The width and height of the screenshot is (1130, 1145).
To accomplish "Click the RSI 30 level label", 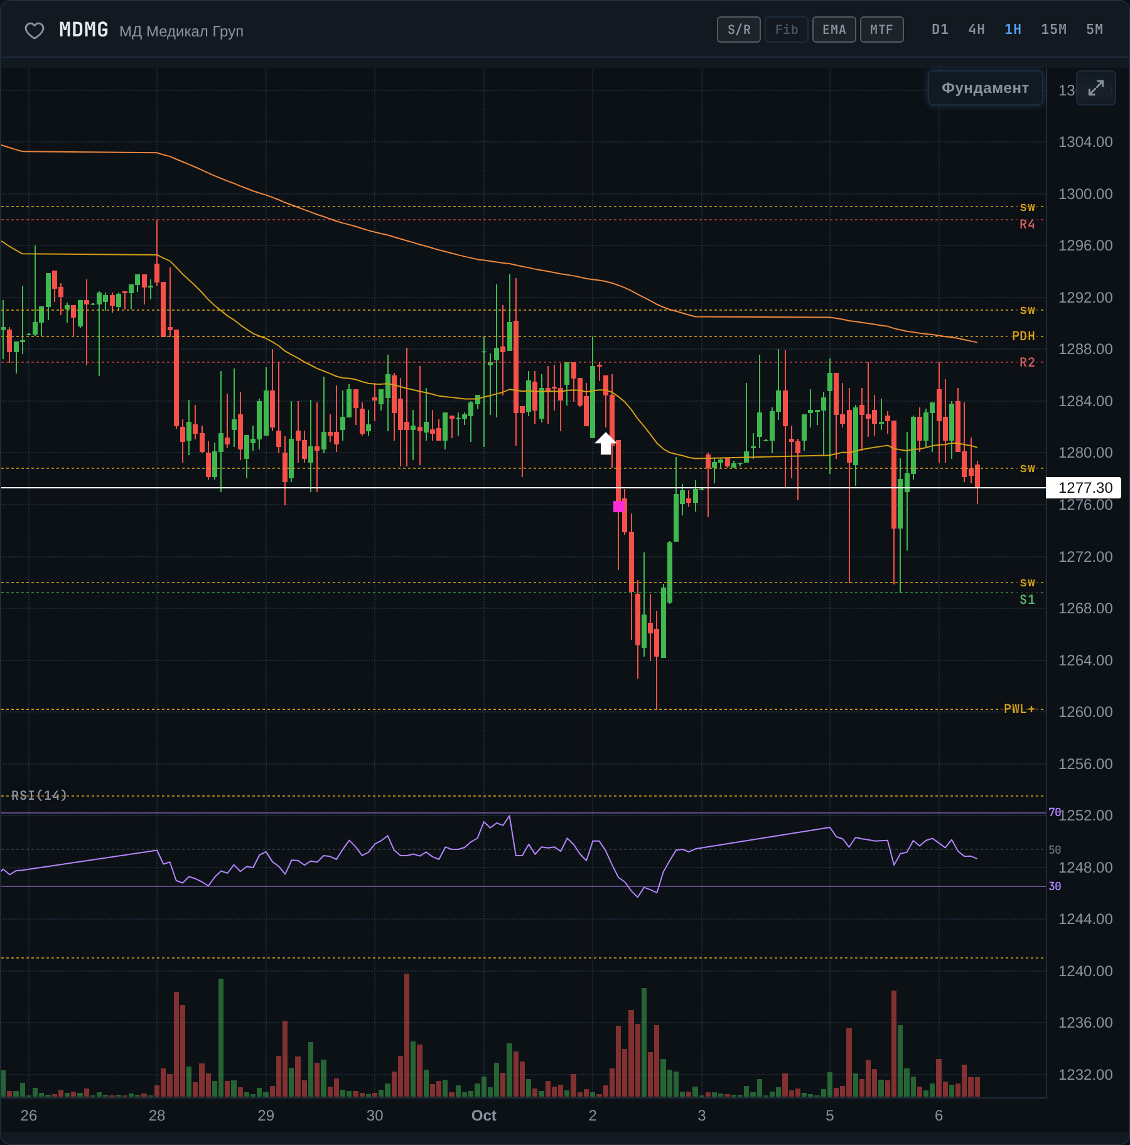I will 1055,886.
